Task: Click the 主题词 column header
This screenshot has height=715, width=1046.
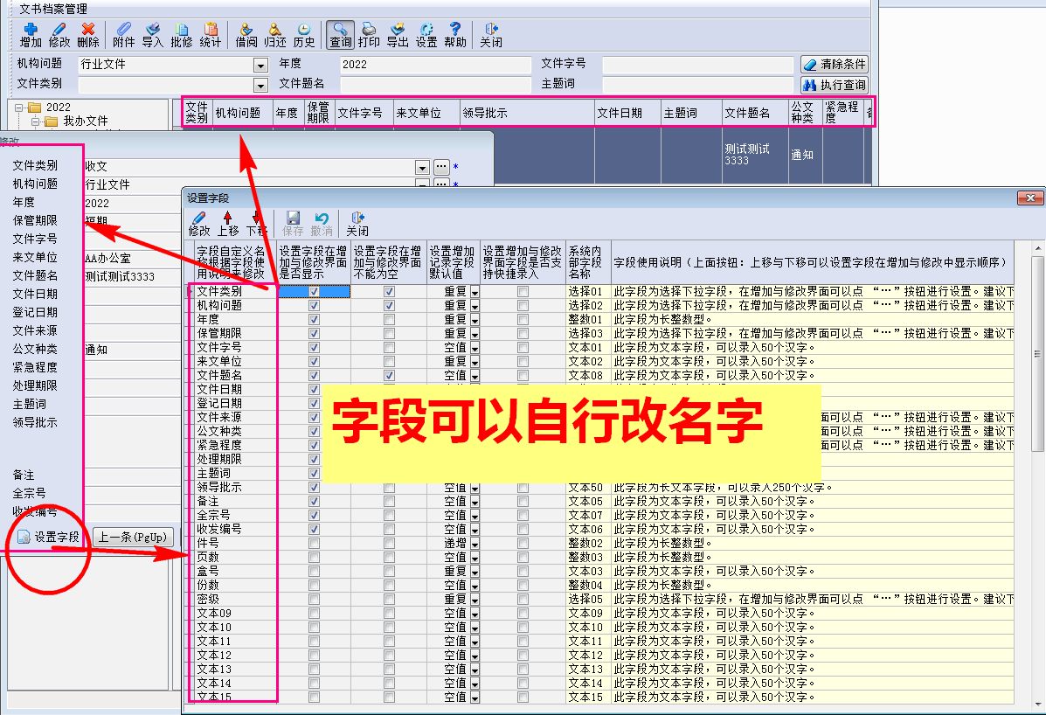Action: [691, 113]
